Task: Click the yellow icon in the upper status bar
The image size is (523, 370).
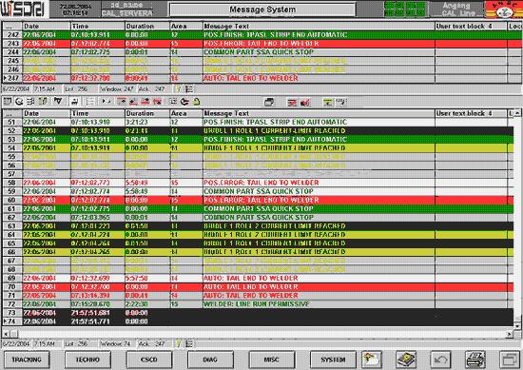Action: click(x=178, y=89)
